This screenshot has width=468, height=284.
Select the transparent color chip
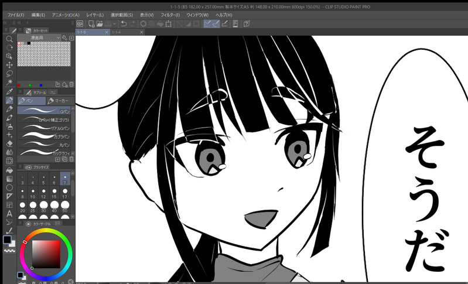pyautogui.click(x=9, y=251)
